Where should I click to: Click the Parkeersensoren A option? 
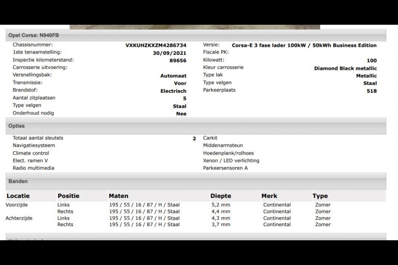click(x=225, y=168)
